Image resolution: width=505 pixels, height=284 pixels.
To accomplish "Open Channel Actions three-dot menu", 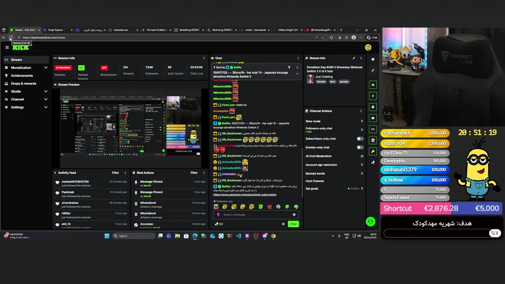I will click(x=361, y=111).
